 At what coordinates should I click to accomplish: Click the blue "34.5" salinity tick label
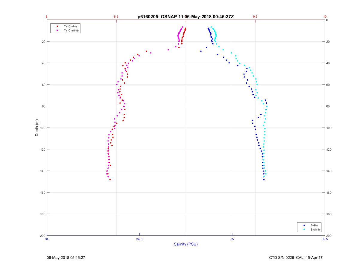[139, 239]
